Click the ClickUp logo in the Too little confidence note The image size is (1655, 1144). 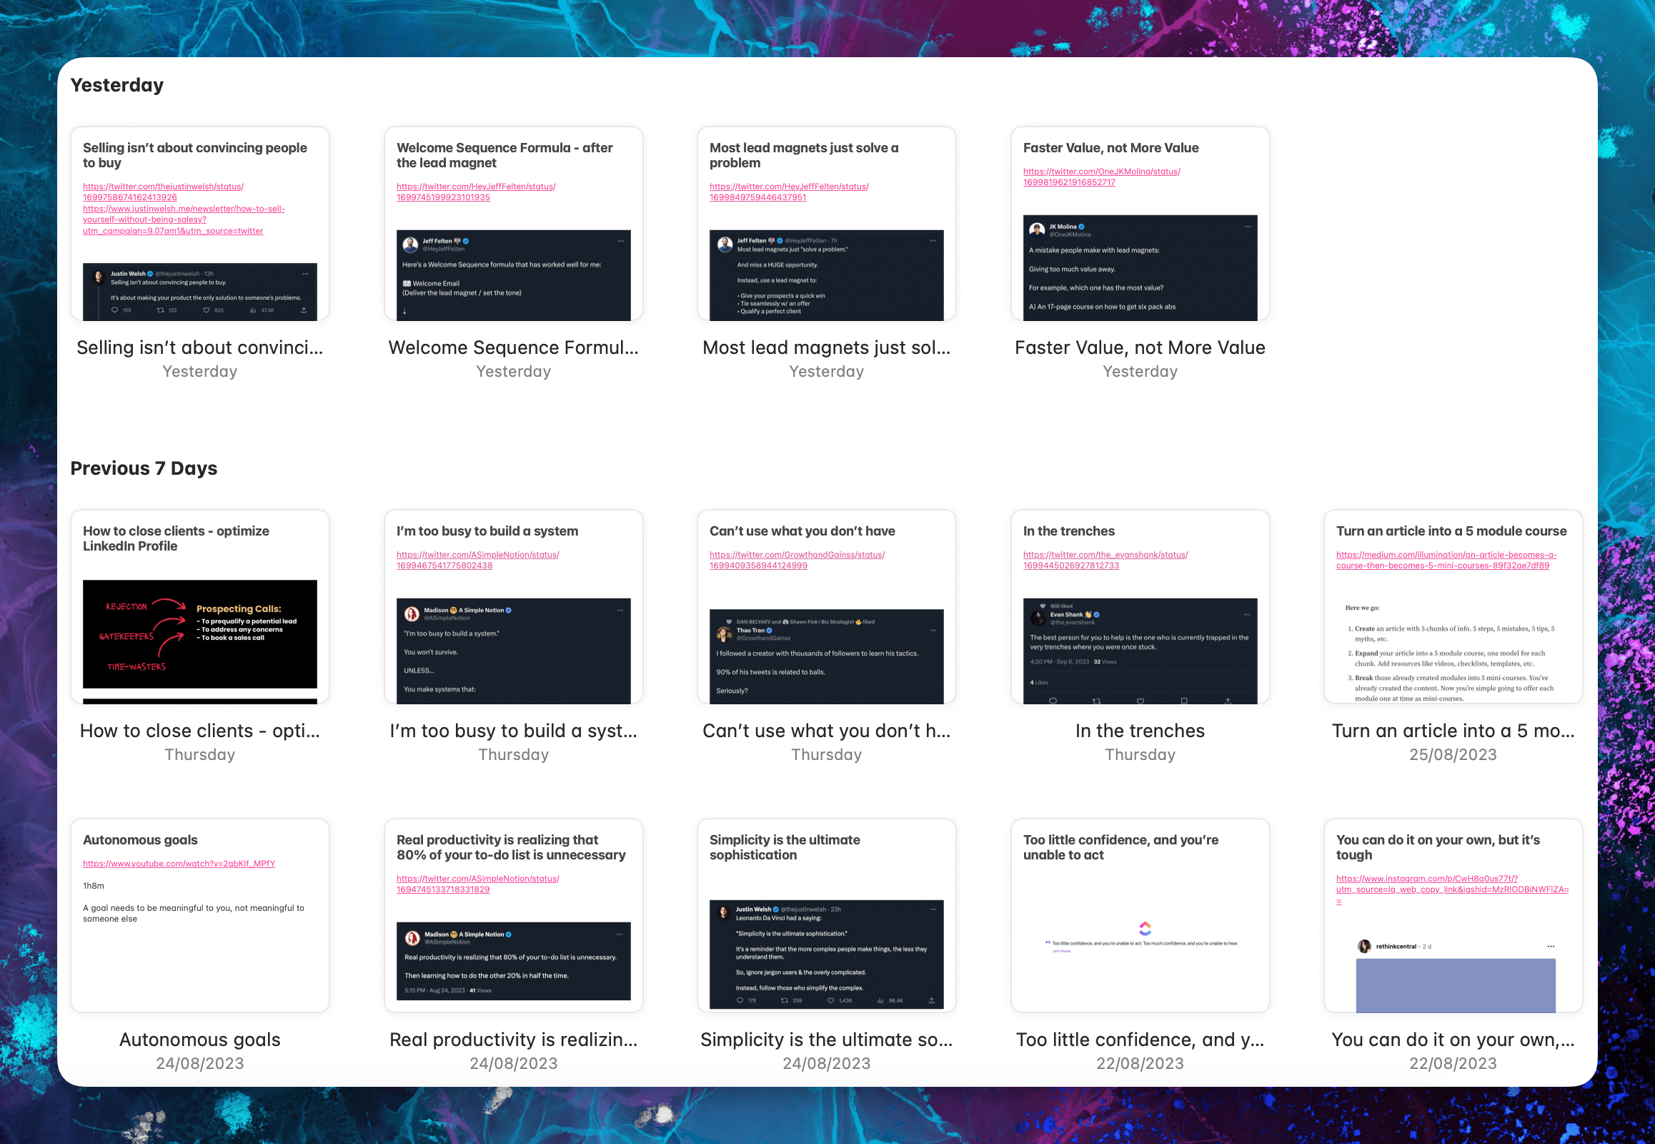click(1145, 928)
